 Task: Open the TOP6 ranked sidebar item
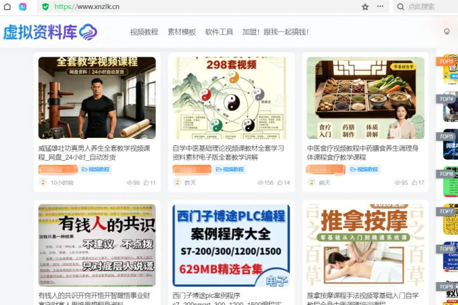(447, 182)
